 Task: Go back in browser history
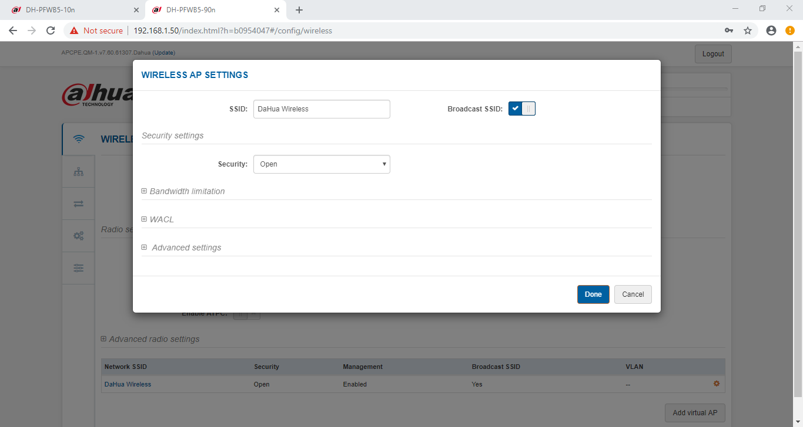pos(13,30)
